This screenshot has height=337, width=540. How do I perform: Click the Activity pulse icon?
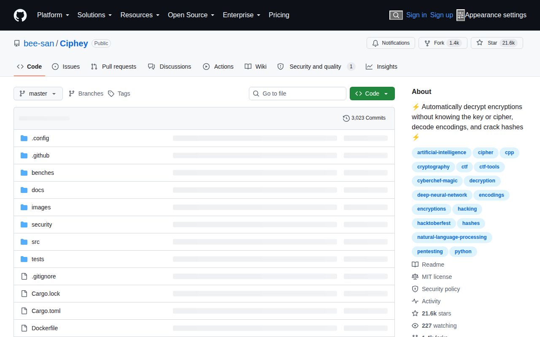(x=415, y=301)
